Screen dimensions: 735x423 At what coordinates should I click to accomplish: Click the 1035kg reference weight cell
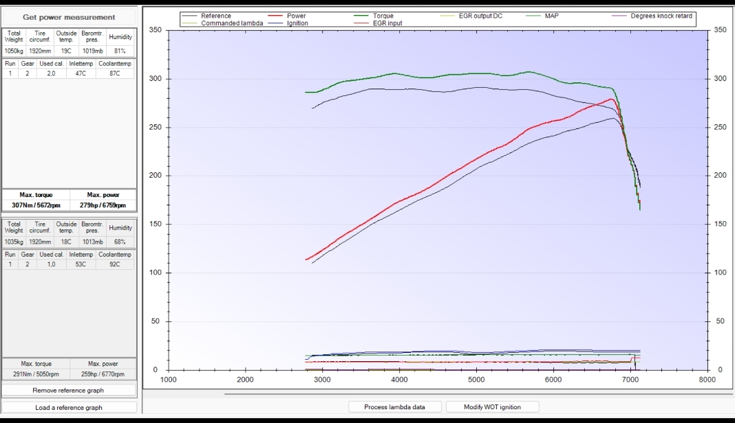click(14, 242)
